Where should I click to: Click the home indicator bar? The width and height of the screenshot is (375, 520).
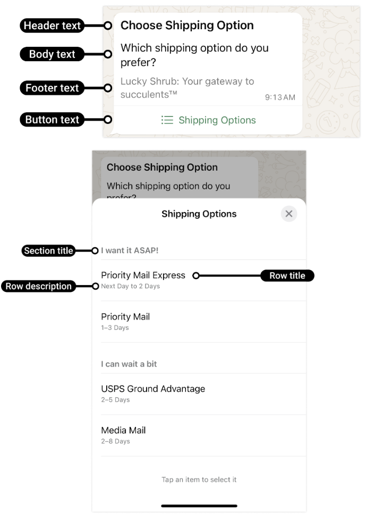(x=199, y=506)
